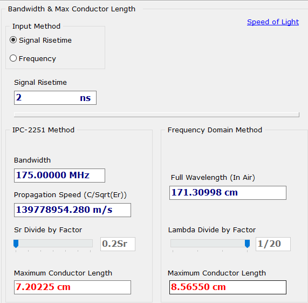Click the Propagation Speed value field
The width and height of the screenshot is (308, 303).
[x=72, y=210]
